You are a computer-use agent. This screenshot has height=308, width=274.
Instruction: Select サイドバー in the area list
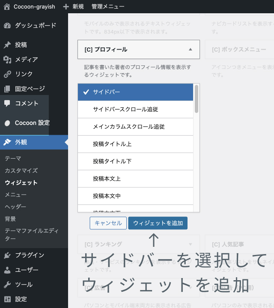coord(135,92)
